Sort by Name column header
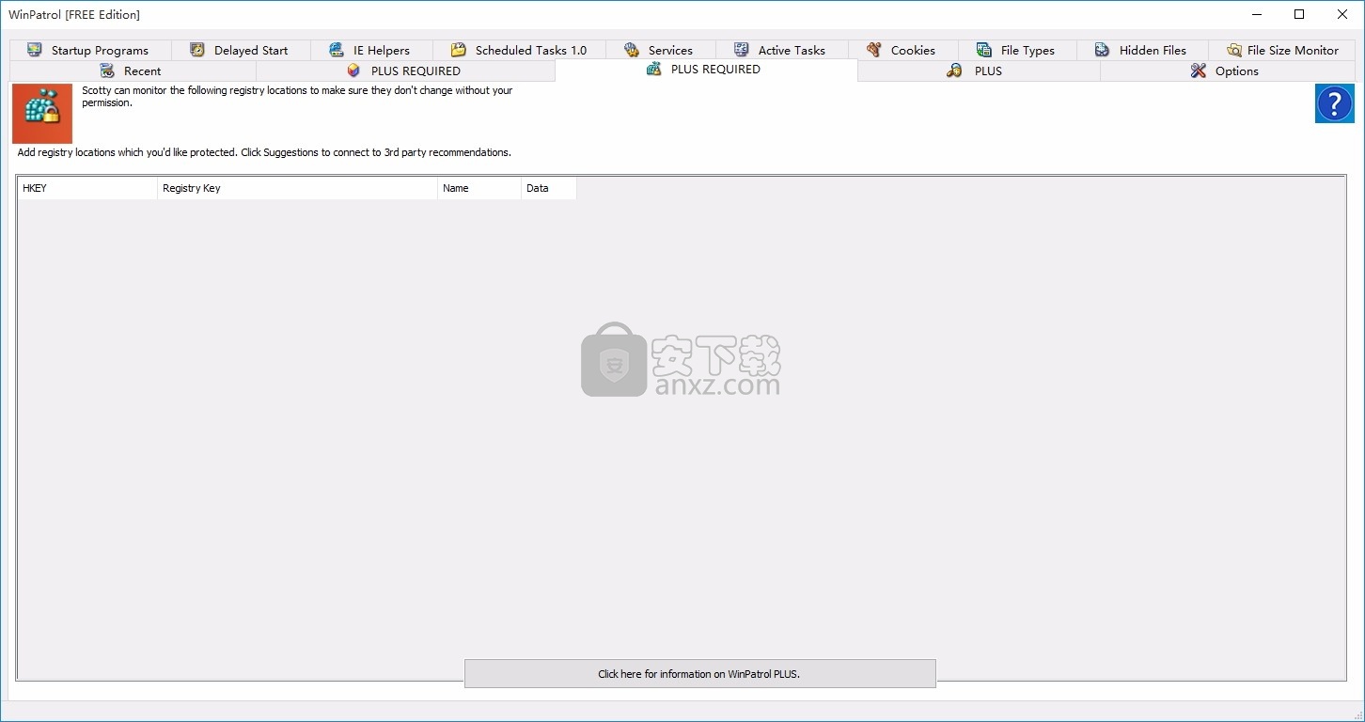 479,188
